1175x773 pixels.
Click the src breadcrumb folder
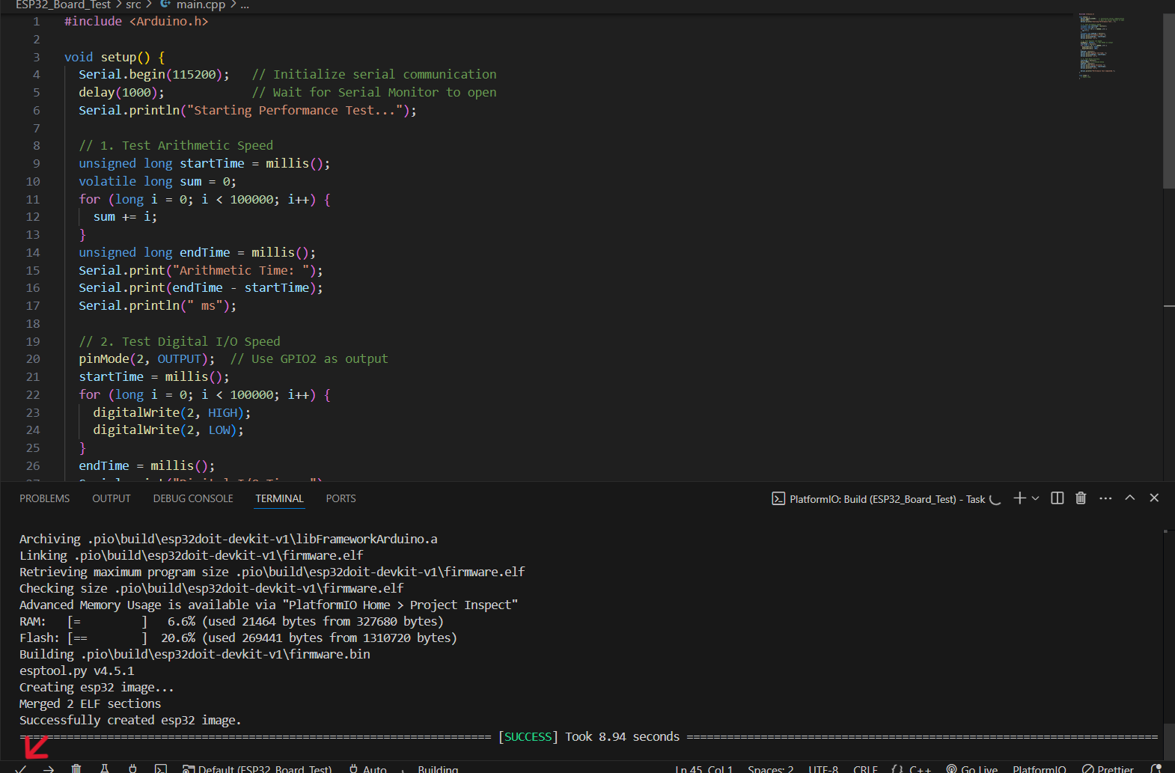pyautogui.click(x=133, y=5)
